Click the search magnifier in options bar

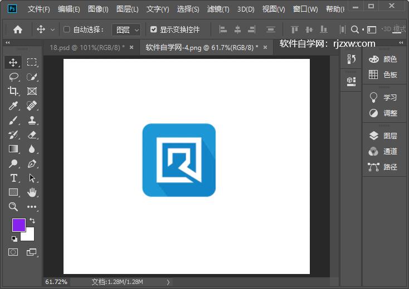pos(355,29)
